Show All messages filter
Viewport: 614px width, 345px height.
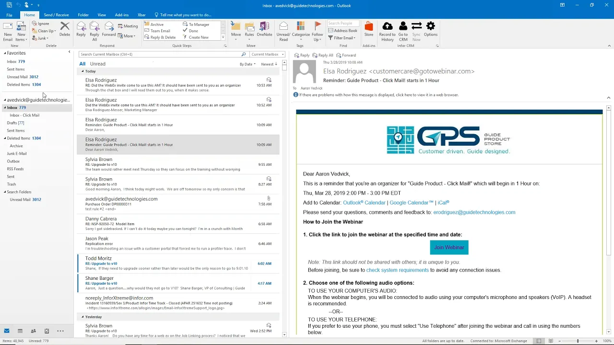(x=83, y=64)
